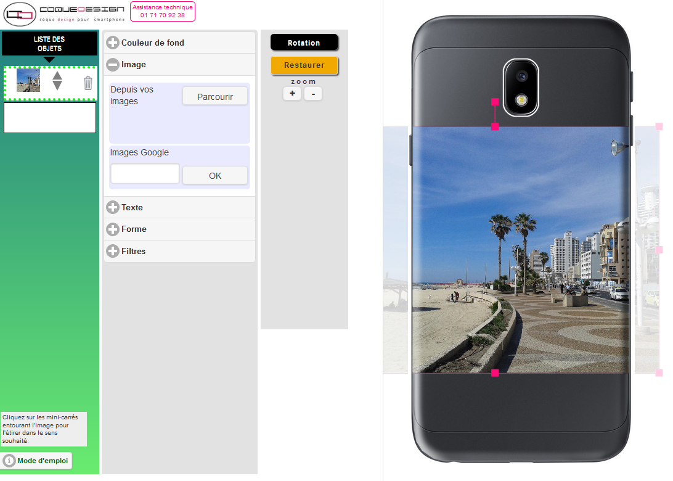The image size is (673, 481).
Task: Click the Assistance technique phone box
Action: 163,11
